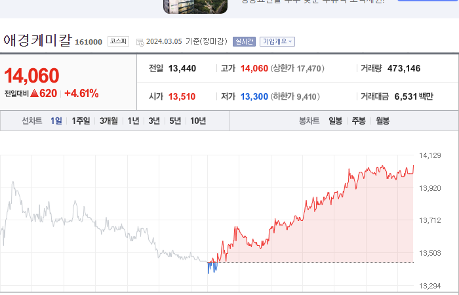The image size is (459, 295).
Task: Show the 5년 line chart
Action: point(175,121)
